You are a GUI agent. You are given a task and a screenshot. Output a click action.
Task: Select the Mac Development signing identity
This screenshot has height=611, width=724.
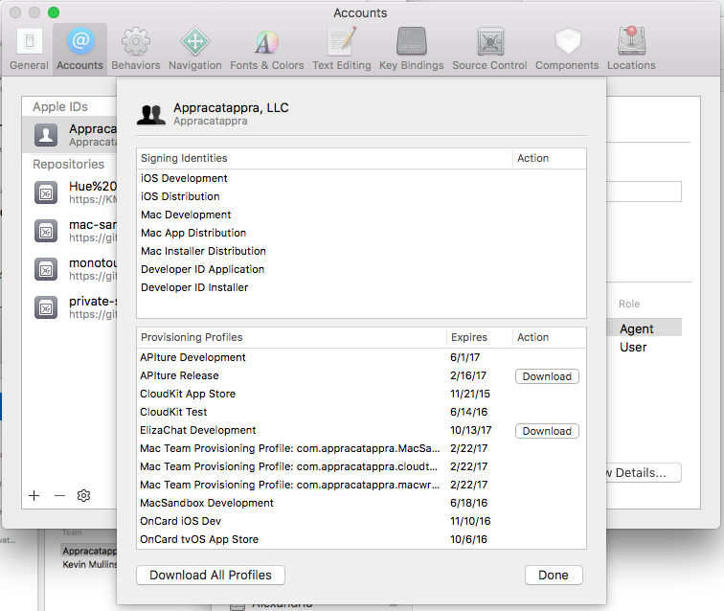click(x=361, y=215)
